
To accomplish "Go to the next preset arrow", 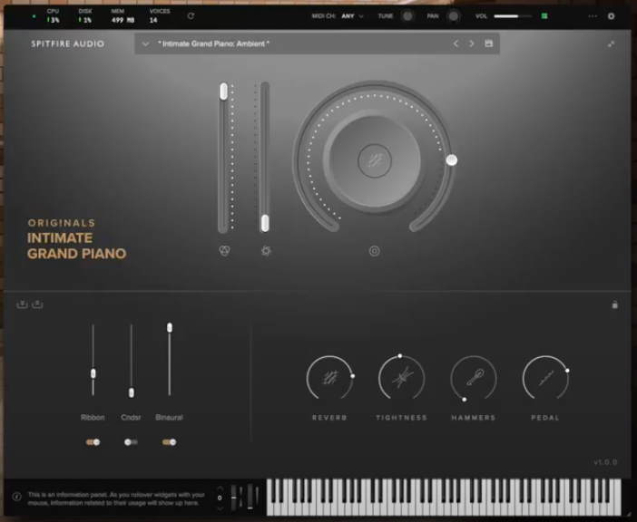I will tap(471, 43).
